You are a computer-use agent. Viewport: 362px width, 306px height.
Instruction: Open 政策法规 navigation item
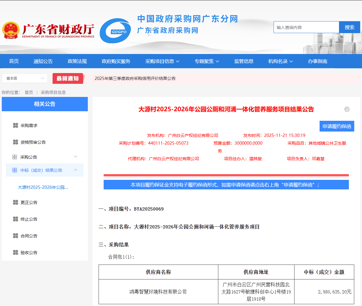click(x=77, y=61)
